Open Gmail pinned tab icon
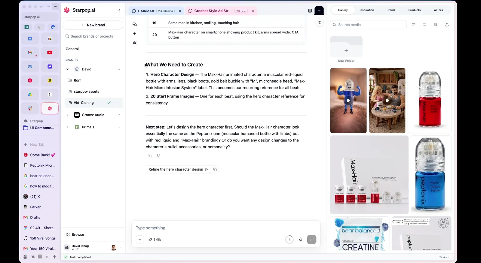This screenshot has width=481, height=263. (x=30, y=52)
